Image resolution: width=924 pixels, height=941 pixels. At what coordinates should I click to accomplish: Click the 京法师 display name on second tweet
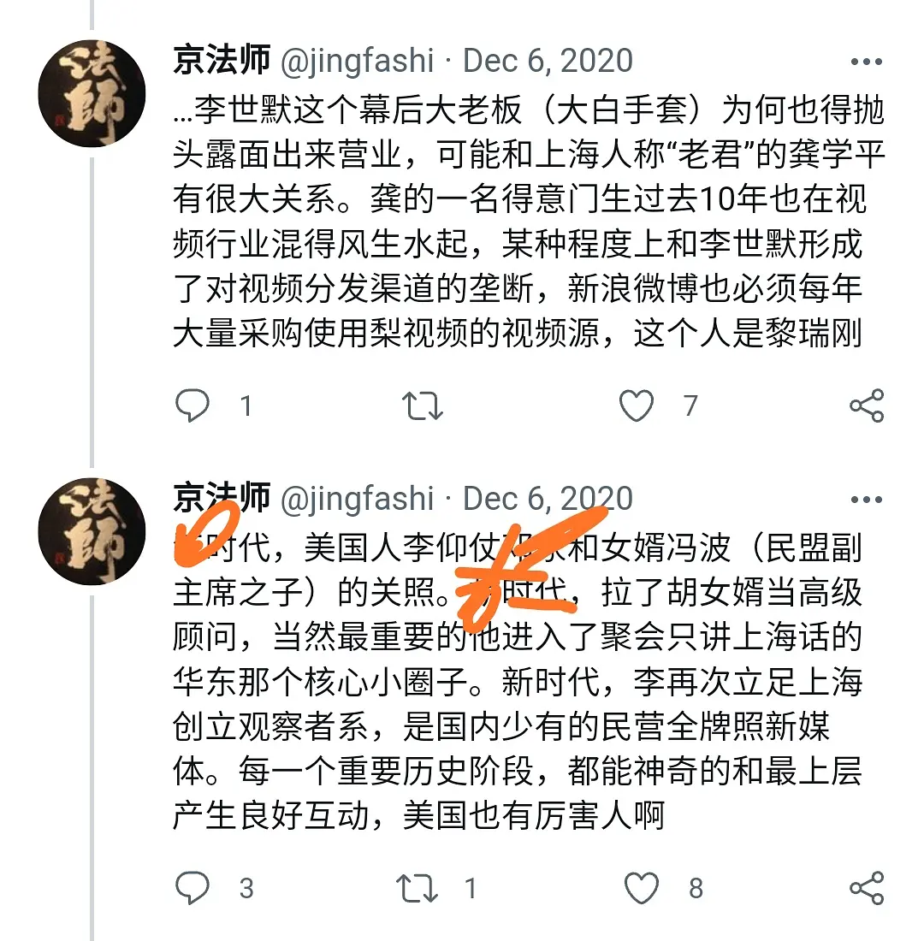click(222, 498)
